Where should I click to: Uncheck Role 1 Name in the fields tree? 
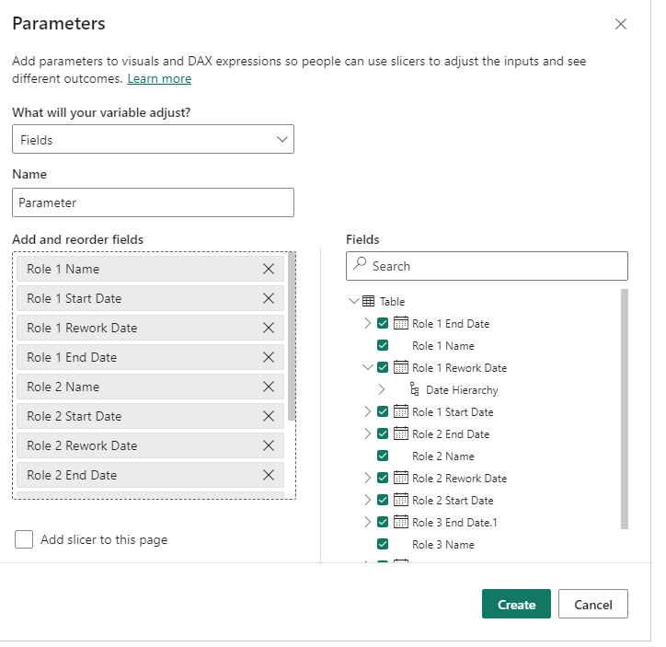pos(383,345)
